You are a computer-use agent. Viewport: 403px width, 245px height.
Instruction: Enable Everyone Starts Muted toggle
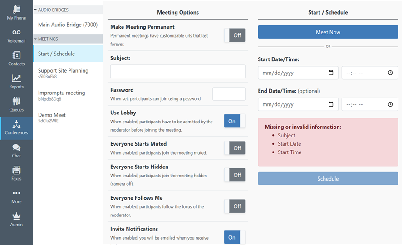click(x=235, y=148)
